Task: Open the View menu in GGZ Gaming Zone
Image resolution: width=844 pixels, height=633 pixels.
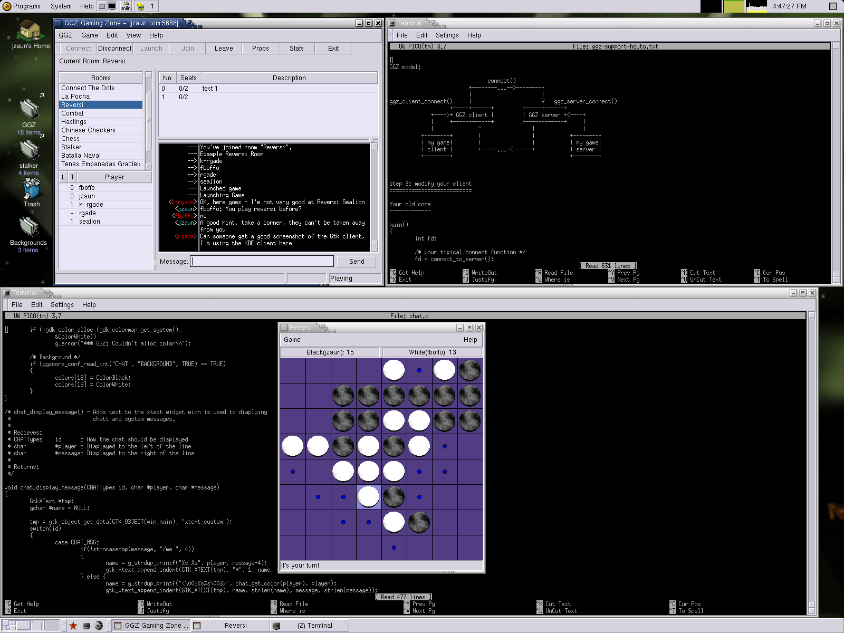Action: tap(133, 35)
